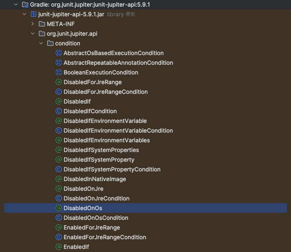Click the org.junit.jupiter.api folder icon

42,33
